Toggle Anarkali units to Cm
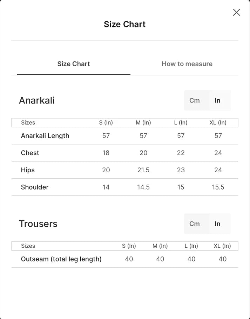 (x=195, y=100)
